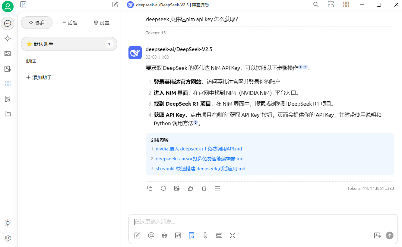402x247 pixels.
Task: Open the knowledge base sidebar icon
Action: coord(8,99)
